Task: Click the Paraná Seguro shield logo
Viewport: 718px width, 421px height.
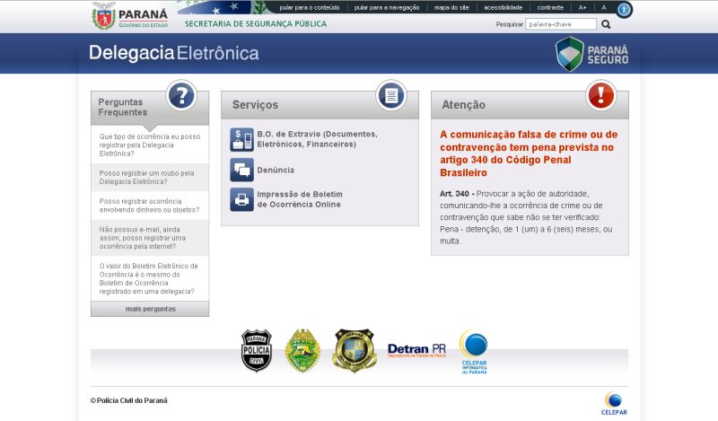Action: tap(592, 54)
